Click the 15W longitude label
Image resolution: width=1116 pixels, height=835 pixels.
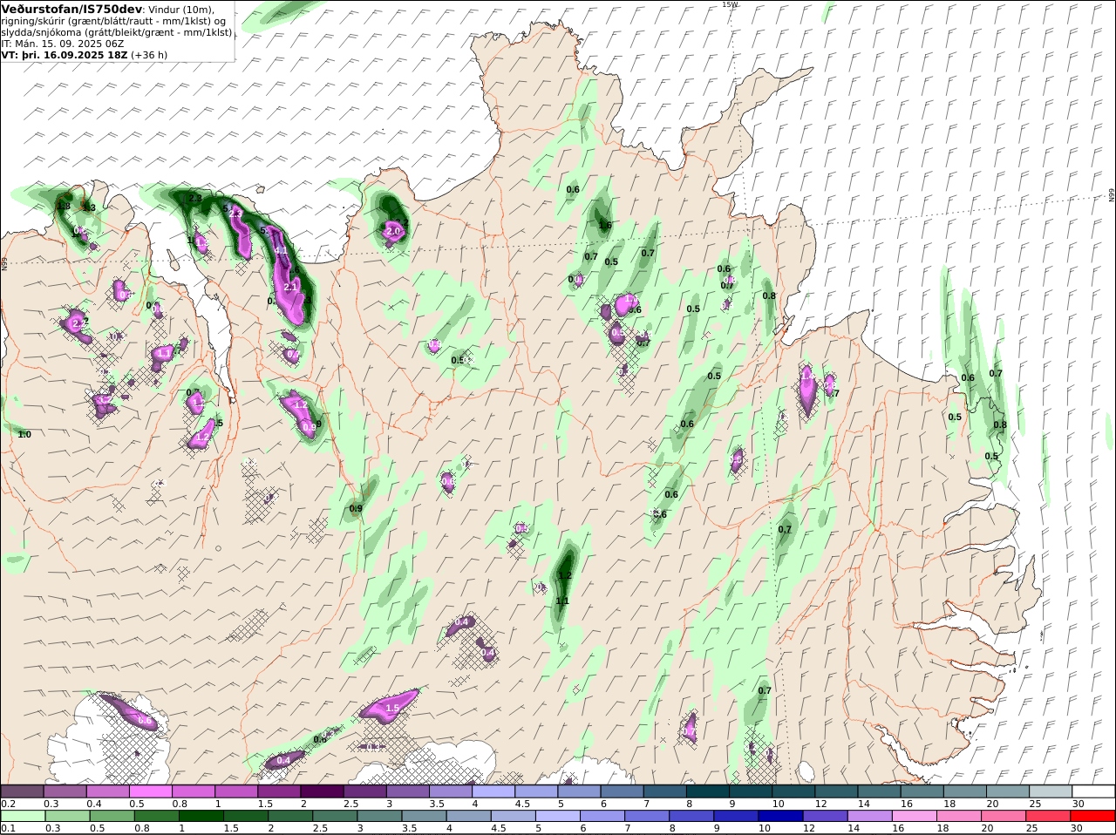coord(730,4)
